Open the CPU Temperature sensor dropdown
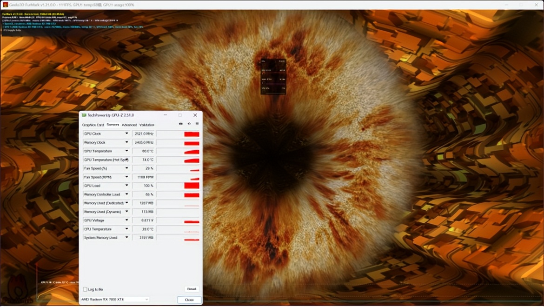 [126, 229]
